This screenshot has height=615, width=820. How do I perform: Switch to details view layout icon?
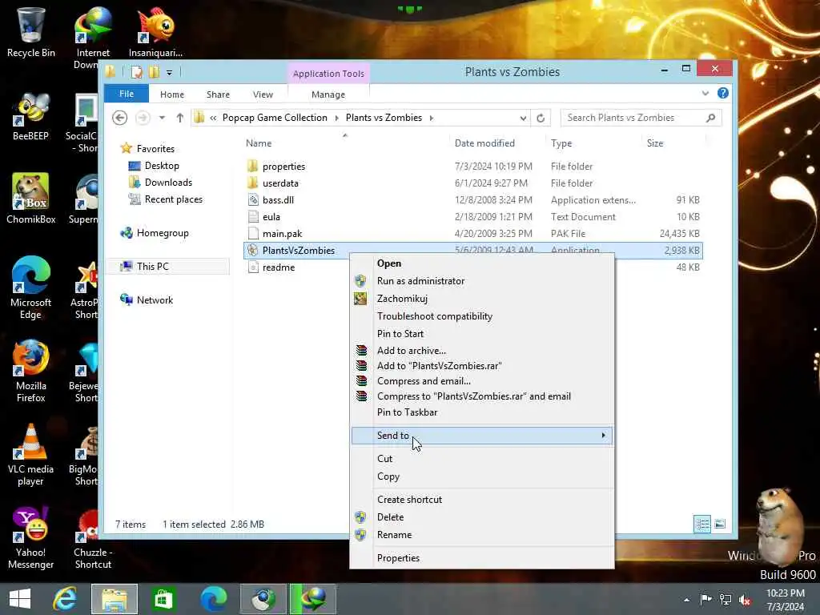point(701,524)
